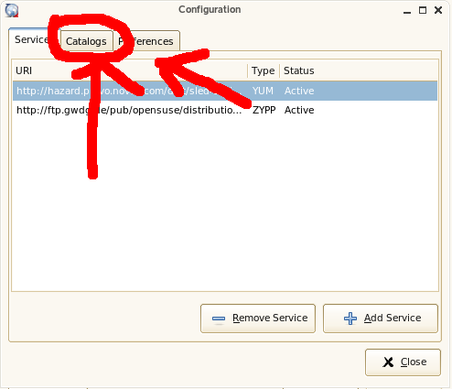
Task: Minimize the Configuration window
Action: pyautogui.click(x=407, y=11)
